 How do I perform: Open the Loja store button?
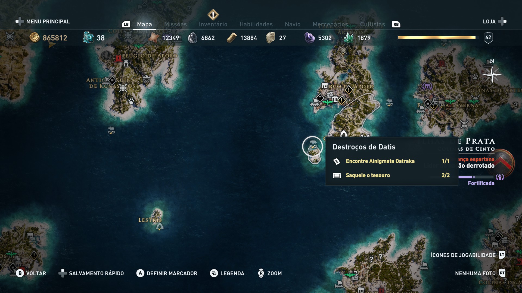(x=495, y=21)
